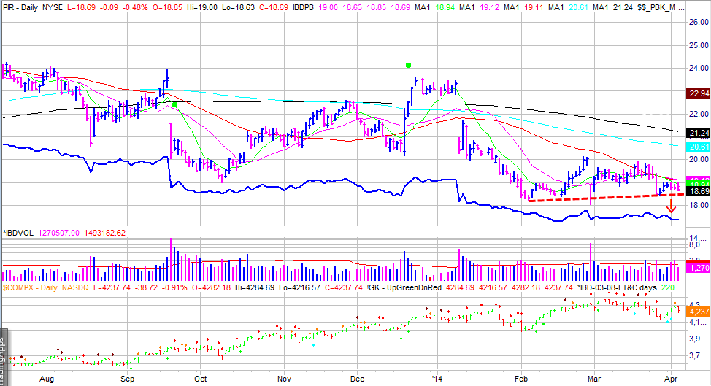Select the "Lo=18.63" low price readout
Image resolution: width=711 pixels, height=386 pixels.
(239, 8)
